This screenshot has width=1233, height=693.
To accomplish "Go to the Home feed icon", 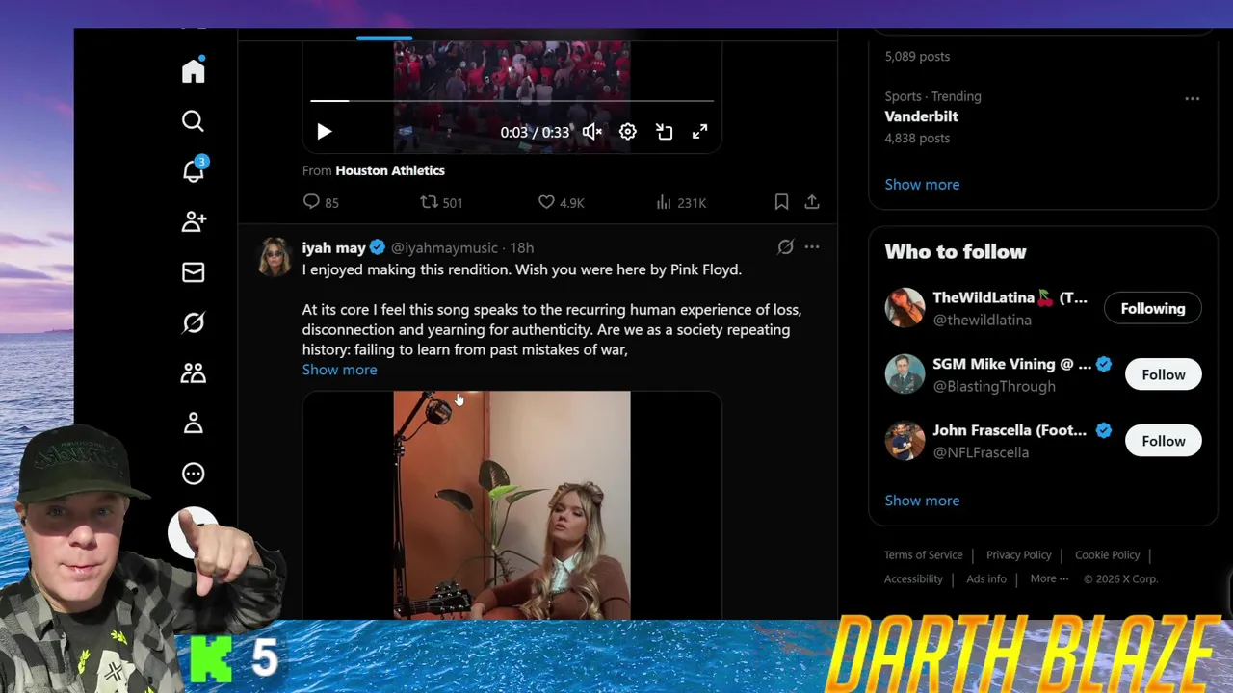I will click(194, 70).
